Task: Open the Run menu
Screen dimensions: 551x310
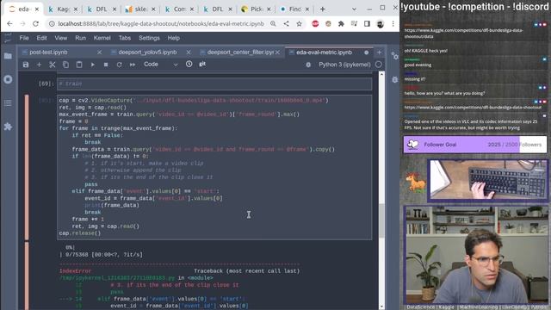Action: point(80,38)
